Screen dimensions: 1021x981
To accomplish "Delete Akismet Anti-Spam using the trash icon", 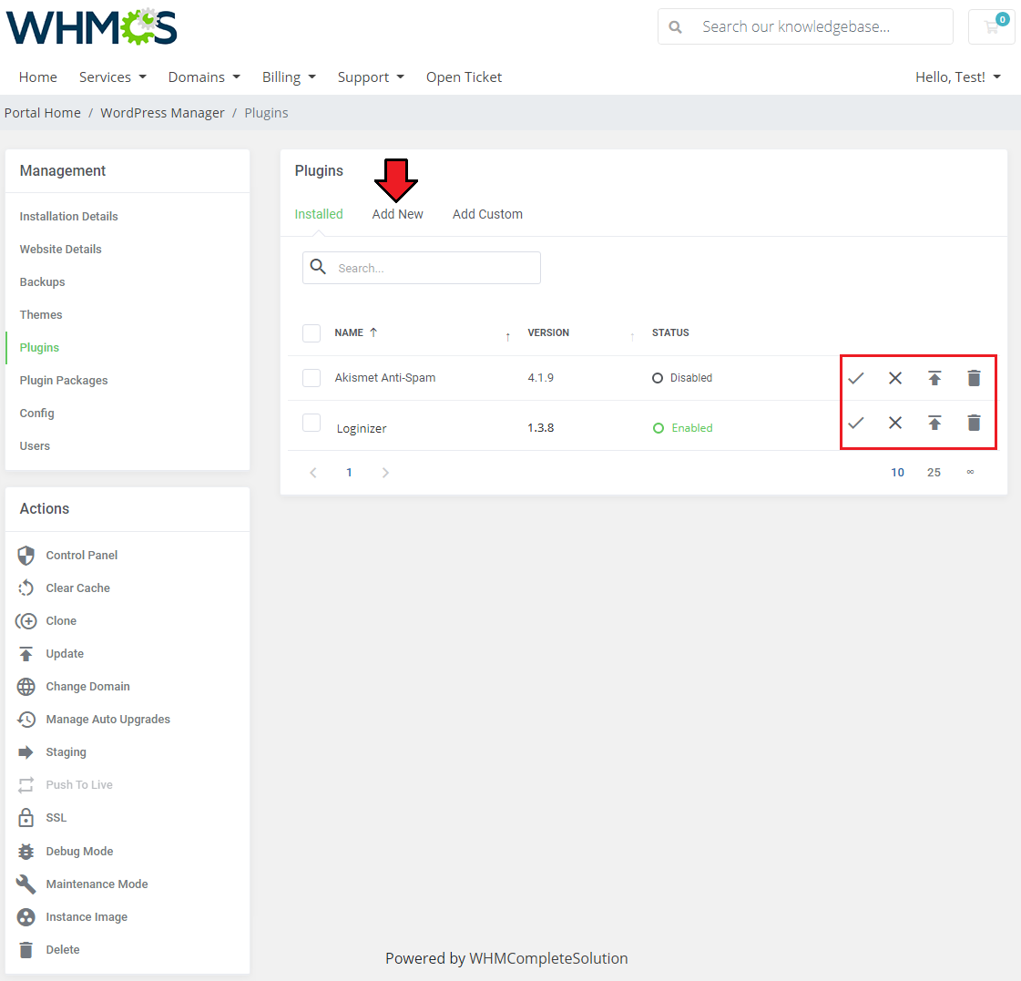I will pos(974,378).
